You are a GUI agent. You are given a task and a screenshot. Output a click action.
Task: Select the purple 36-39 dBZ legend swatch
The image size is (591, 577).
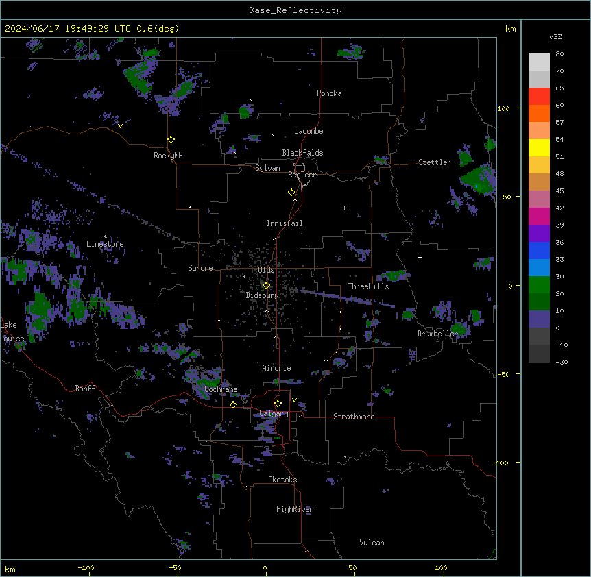[x=539, y=234]
